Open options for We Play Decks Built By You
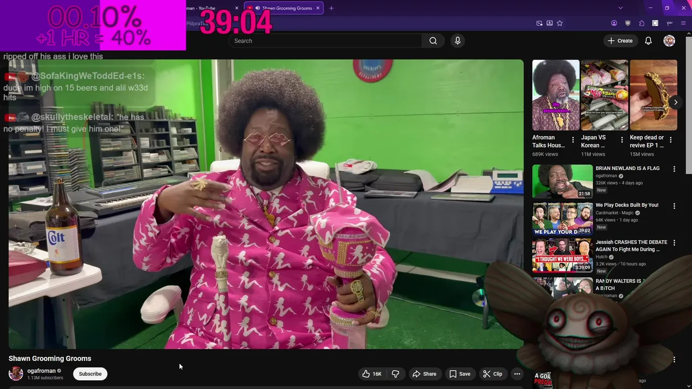The image size is (692, 389). pyautogui.click(x=674, y=206)
